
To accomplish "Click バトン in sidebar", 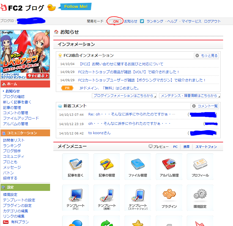I will click(x=9, y=173).
